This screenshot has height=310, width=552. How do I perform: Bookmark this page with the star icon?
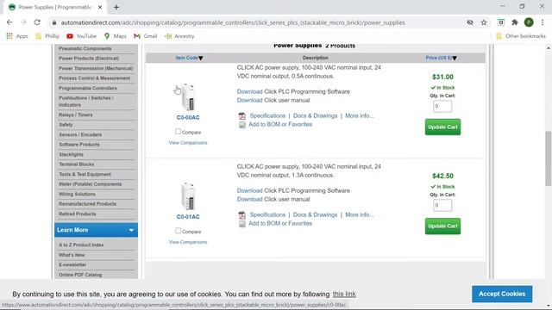pos(484,22)
